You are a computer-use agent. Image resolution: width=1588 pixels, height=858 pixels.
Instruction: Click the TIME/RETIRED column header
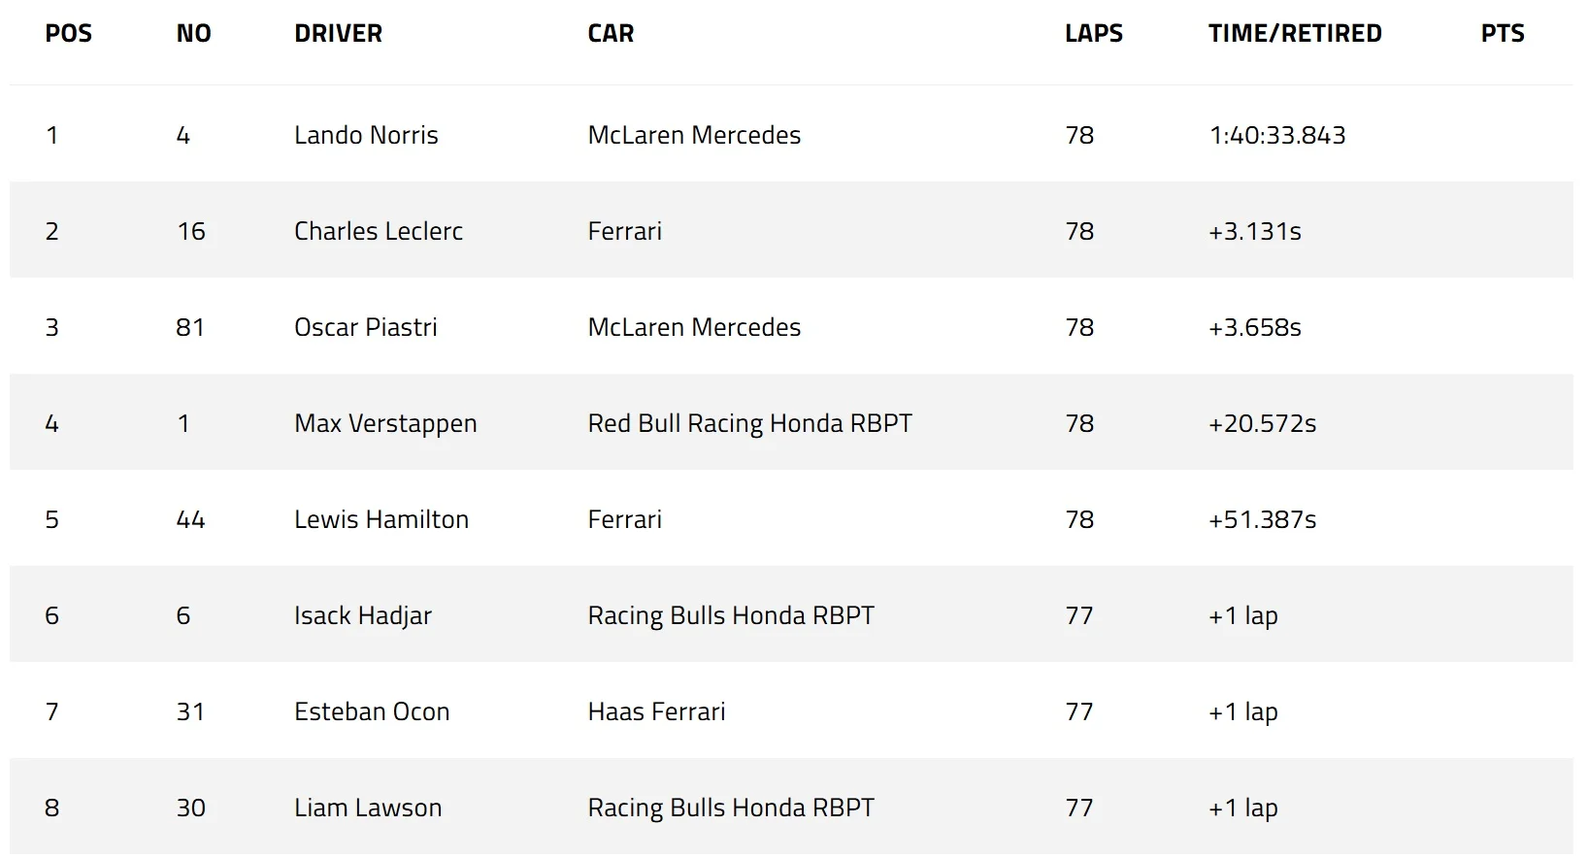1294,34
